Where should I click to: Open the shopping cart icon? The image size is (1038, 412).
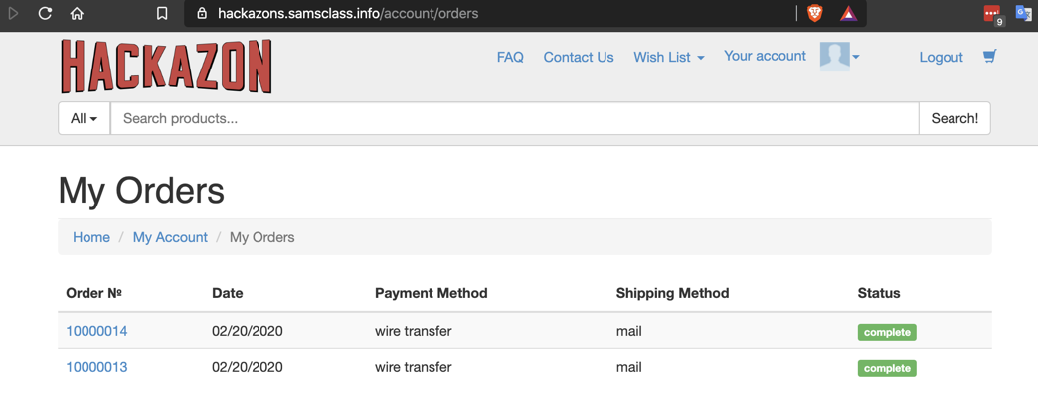989,57
